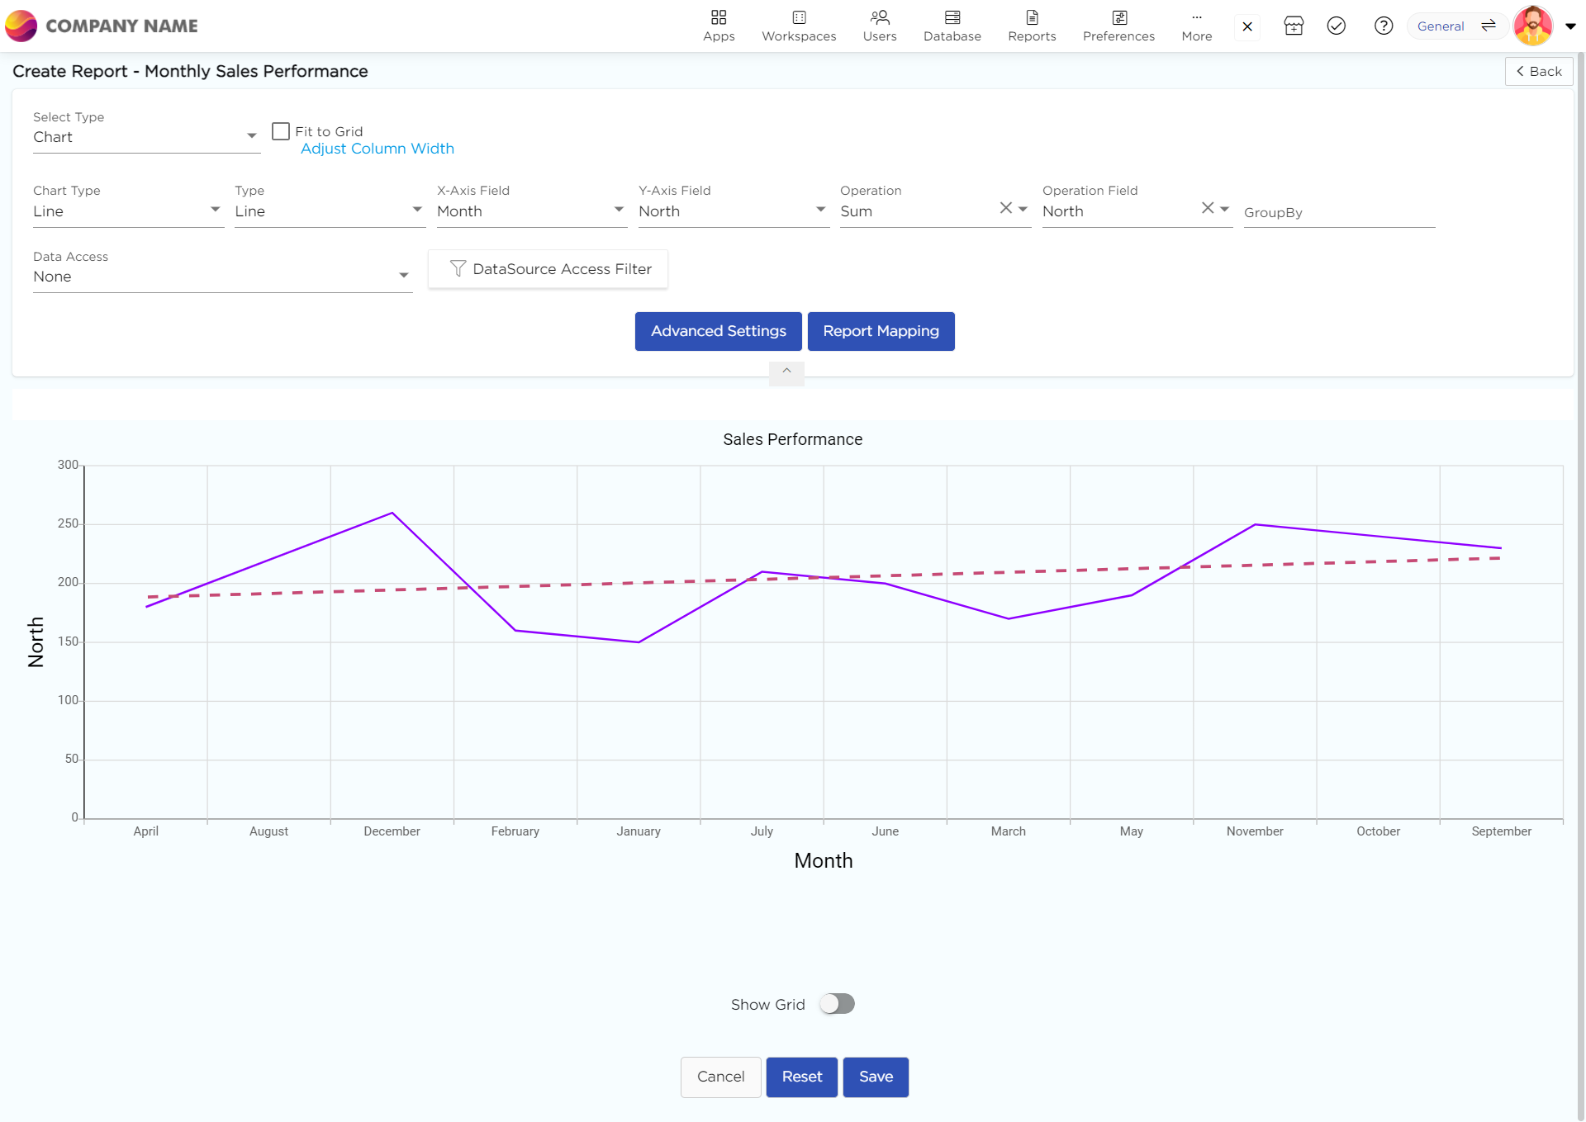Switch the General workspace toggle
1586x1122 pixels.
point(1488,26)
